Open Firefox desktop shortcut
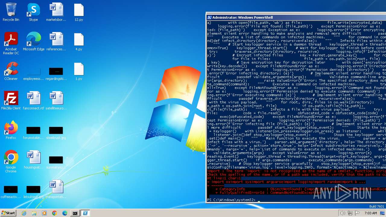This screenshot has height=217, width=386. click(11, 130)
